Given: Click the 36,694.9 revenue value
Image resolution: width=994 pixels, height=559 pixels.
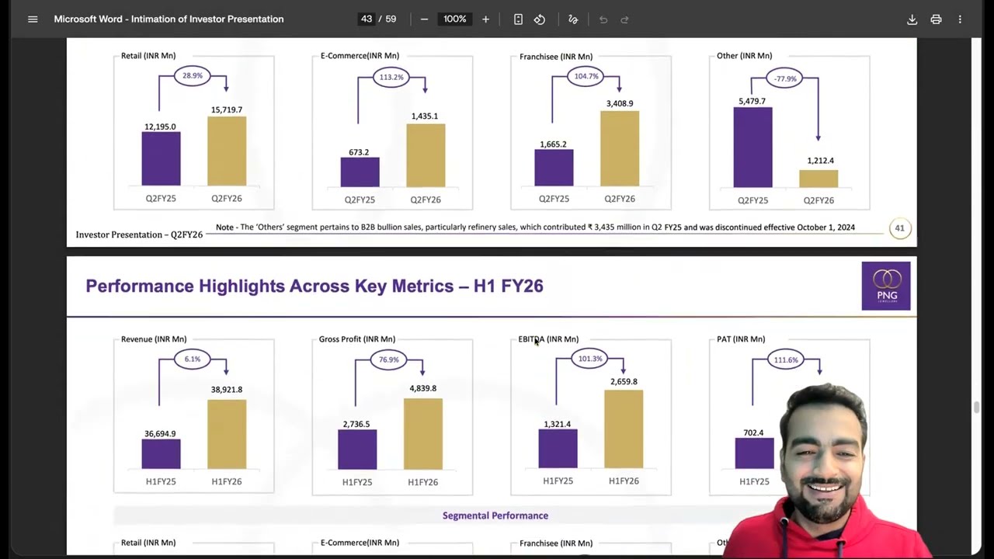Looking at the screenshot, I should [x=160, y=434].
